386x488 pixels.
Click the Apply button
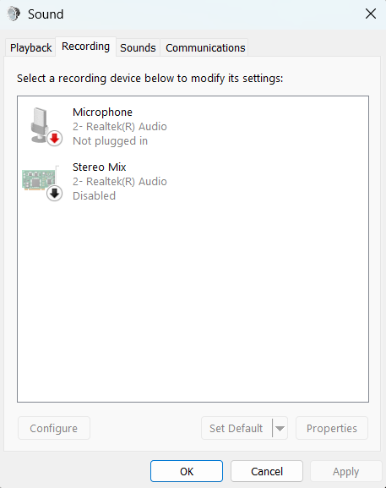(x=346, y=471)
